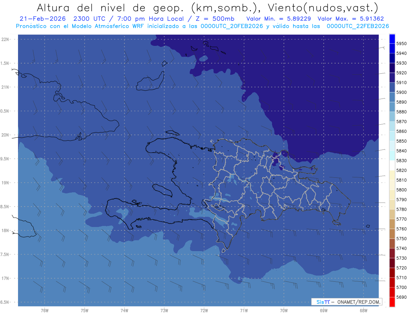Click the bright blue colorbar segment above 5950
Image resolution: width=408 pixels, height=315 pixels.
tap(392, 39)
